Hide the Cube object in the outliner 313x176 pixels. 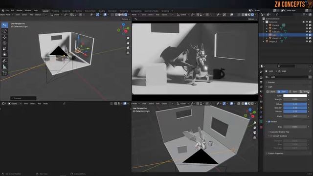click(x=307, y=28)
